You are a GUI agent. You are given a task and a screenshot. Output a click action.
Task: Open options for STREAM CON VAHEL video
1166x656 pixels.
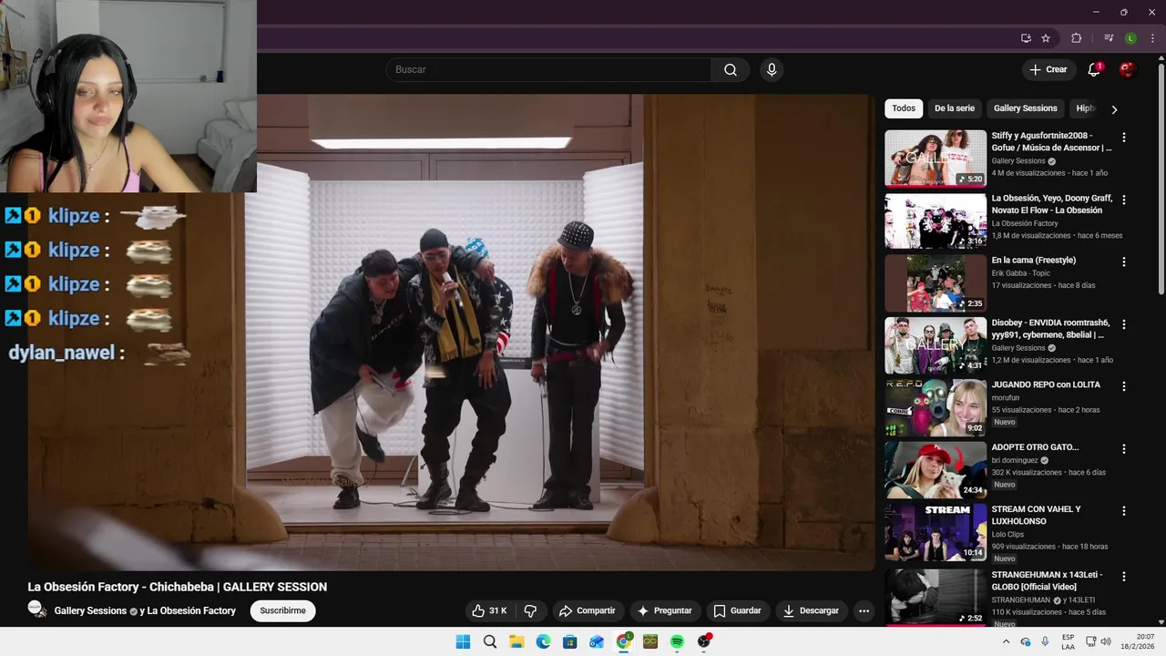(x=1123, y=511)
